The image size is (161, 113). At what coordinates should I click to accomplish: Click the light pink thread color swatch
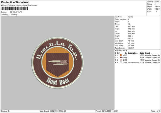pyautogui.click(x=121, y=60)
